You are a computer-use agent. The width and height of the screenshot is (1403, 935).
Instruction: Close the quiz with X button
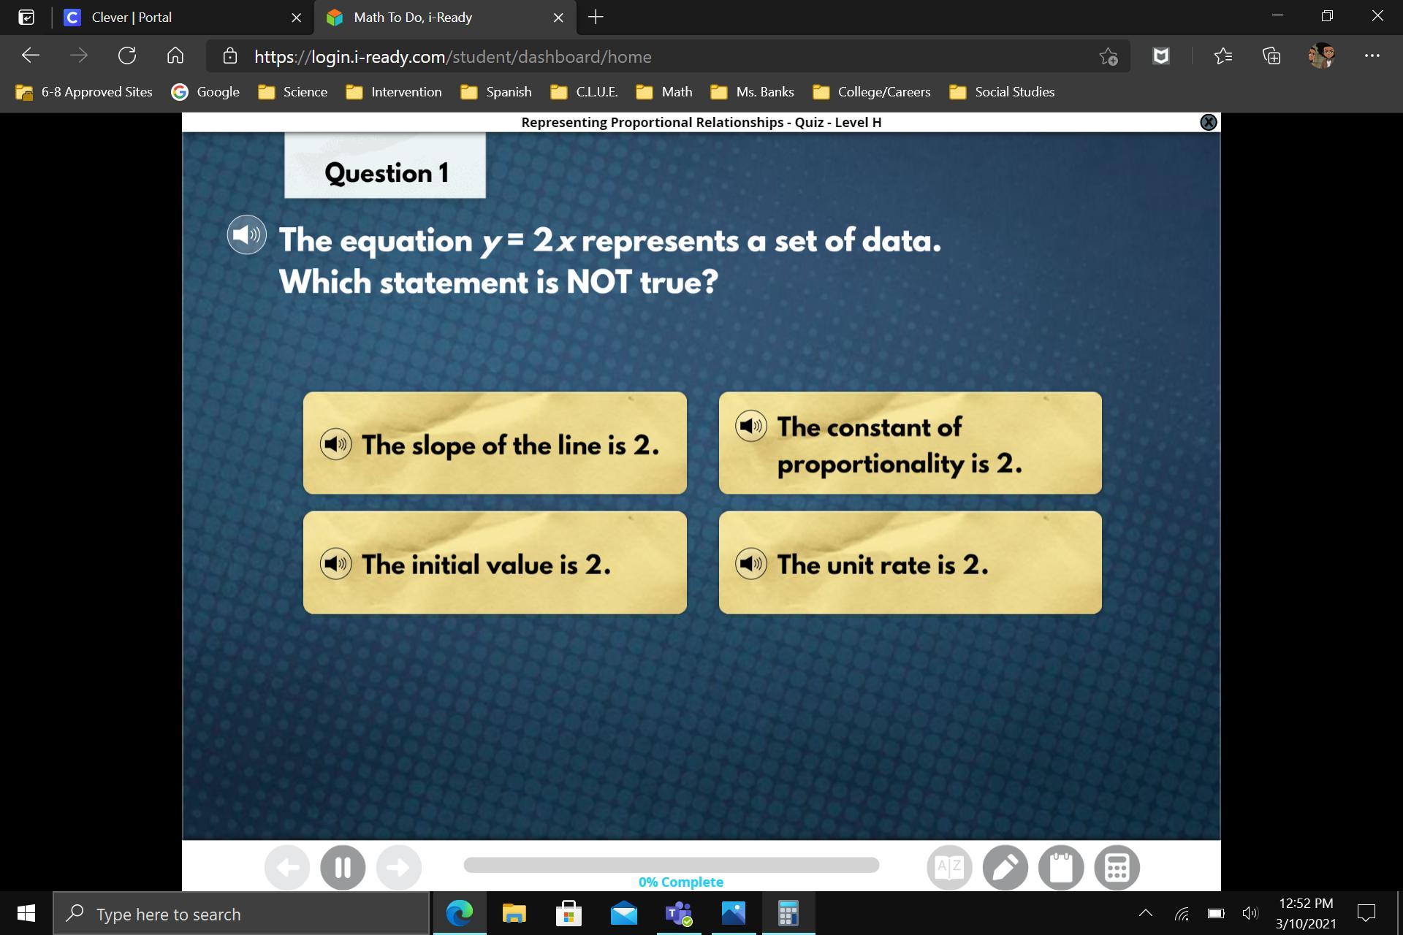click(x=1208, y=123)
